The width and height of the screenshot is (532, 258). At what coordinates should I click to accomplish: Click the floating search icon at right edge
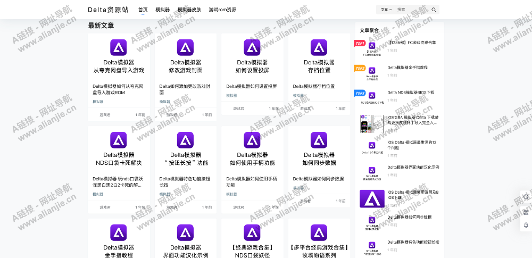526,197
